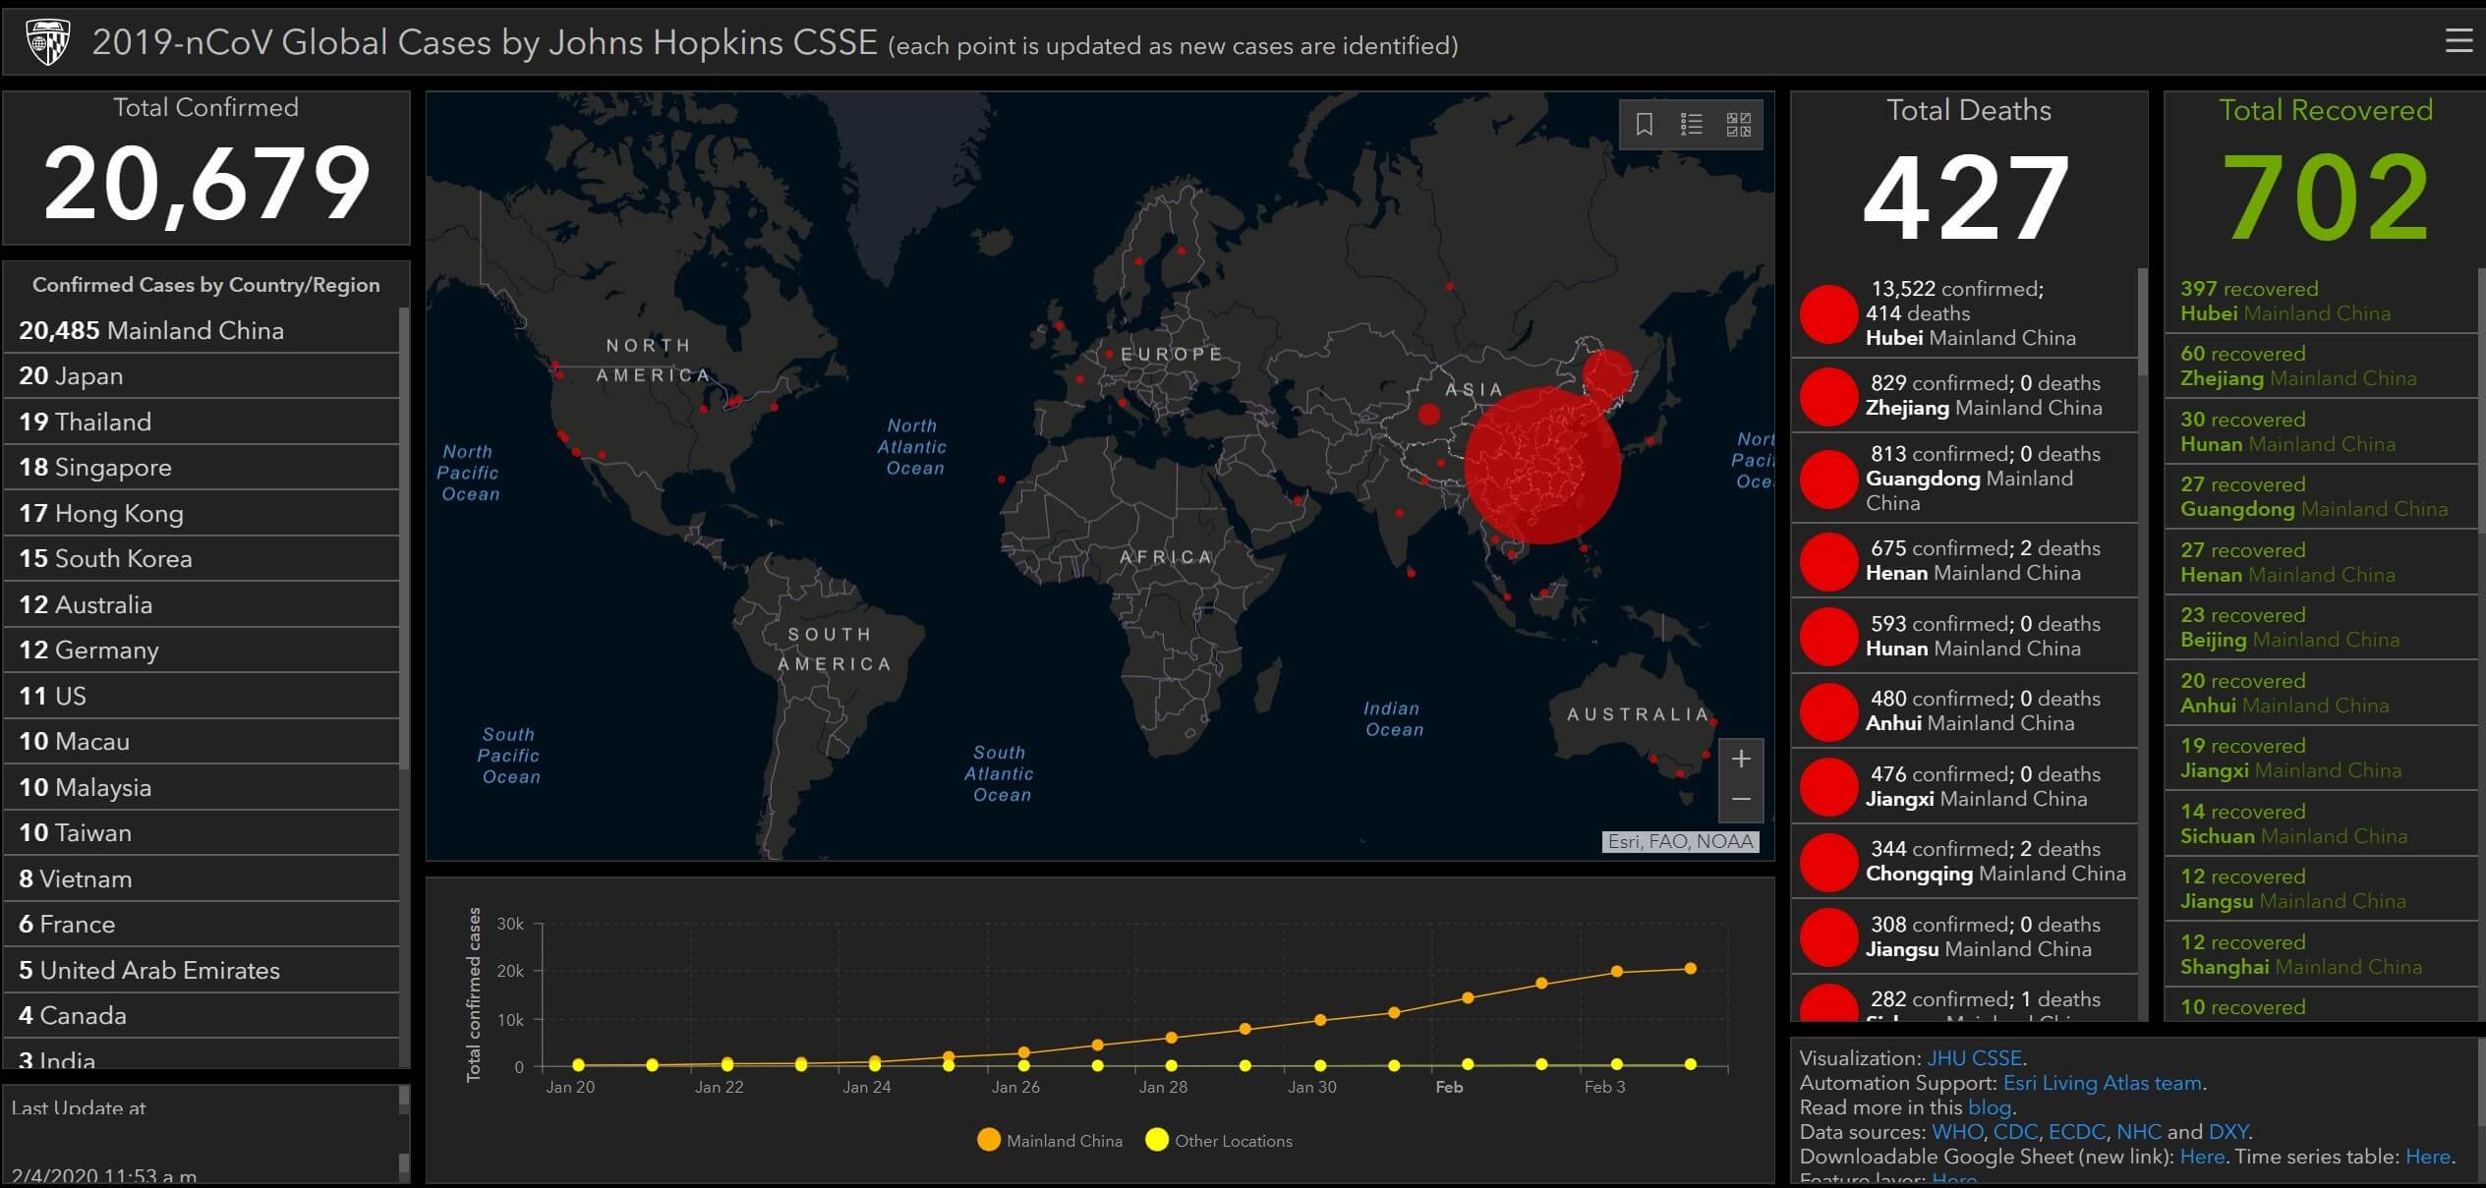The image size is (2486, 1188).
Task: Click the Feb 3 data point on Mainland China line
Action: pos(1616,972)
